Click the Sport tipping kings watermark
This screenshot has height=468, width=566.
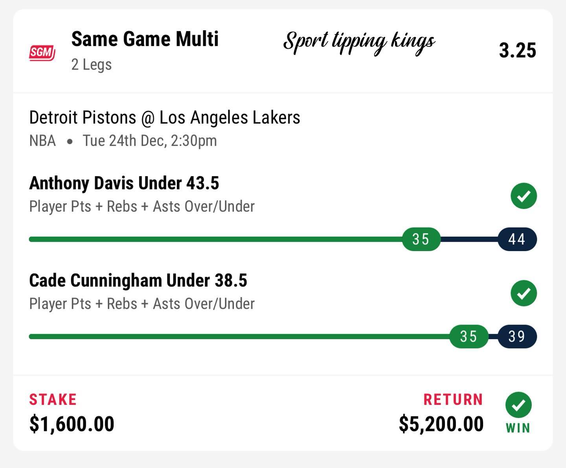(359, 42)
